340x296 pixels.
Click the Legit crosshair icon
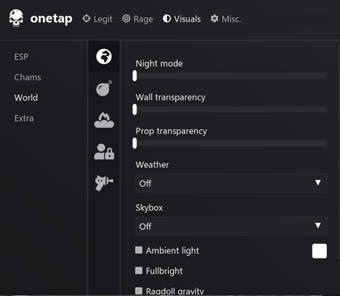[87, 18]
